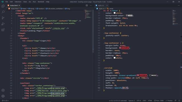182x102 pixels.
Task: Open white color swatch in .log-container a
Action: tap(115, 58)
